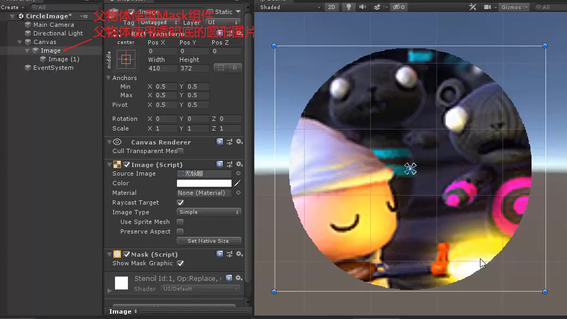Toggle the Static checkbox
Image resolution: width=567 pixels, height=319 pixels.
tap(210, 12)
